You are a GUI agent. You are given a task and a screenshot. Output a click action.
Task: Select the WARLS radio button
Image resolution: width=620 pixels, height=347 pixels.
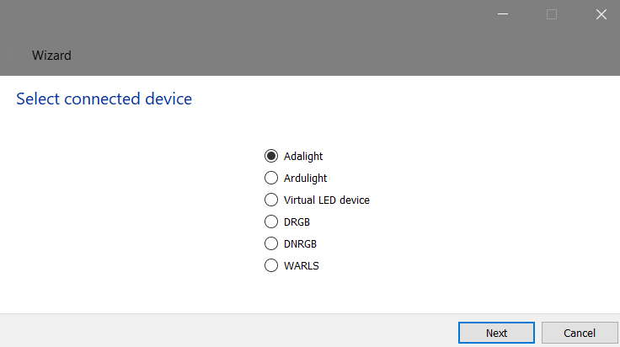(x=271, y=265)
